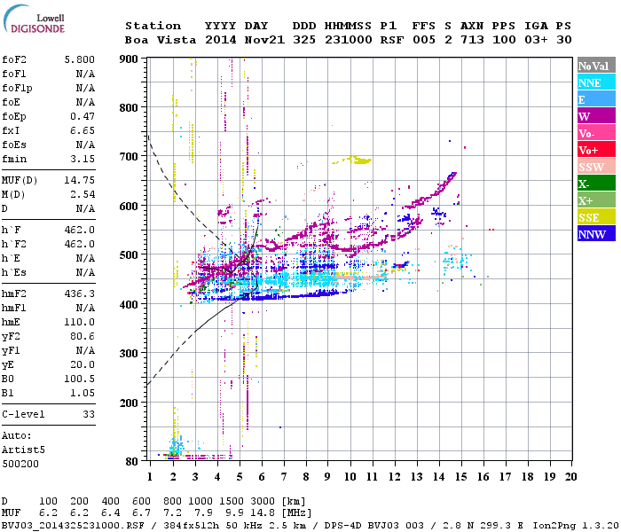Screen dimensions: 621x532
Task: Click the D distance 1500 in the table
Action: point(232,501)
